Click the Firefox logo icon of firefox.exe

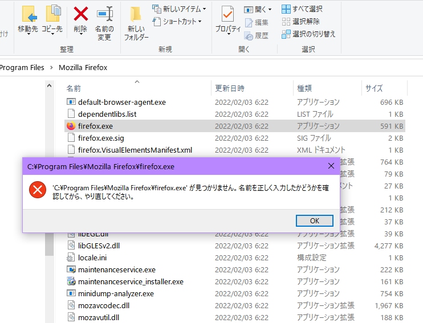pyautogui.click(x=71, y=126)
